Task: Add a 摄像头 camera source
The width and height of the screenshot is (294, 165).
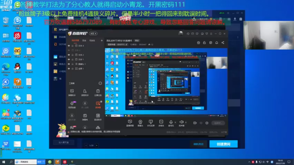Action: 140,123
